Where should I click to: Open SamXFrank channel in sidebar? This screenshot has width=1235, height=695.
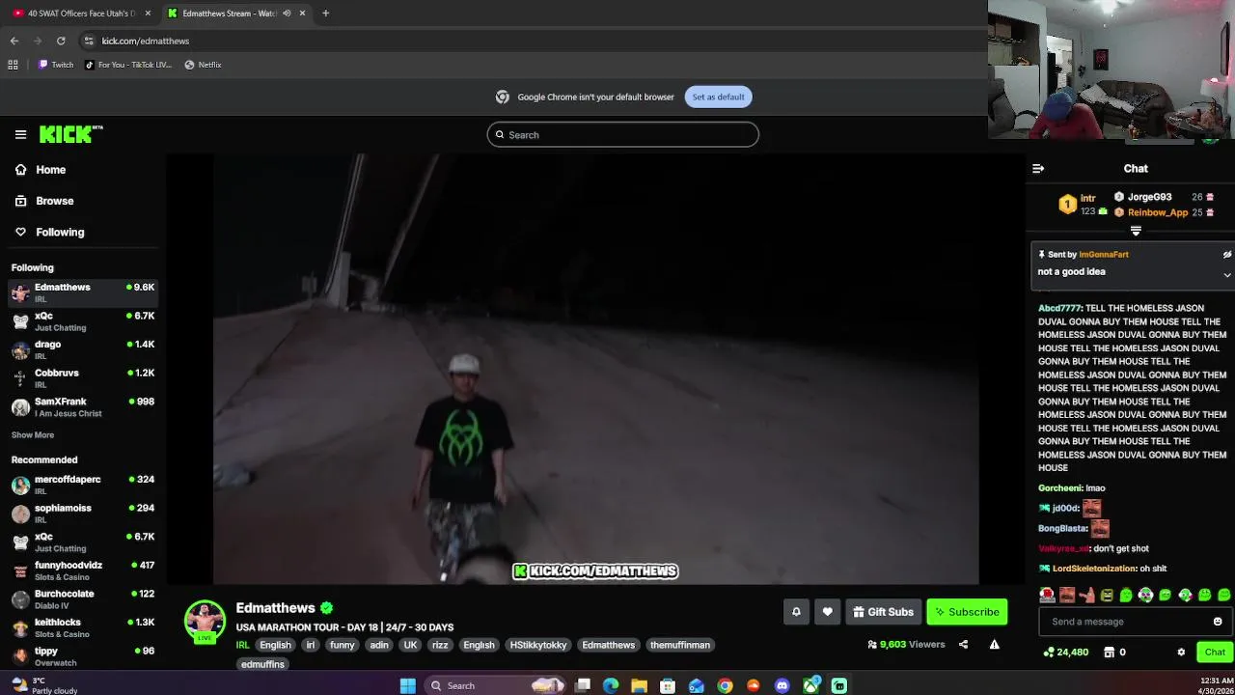(x=83, y=406)
